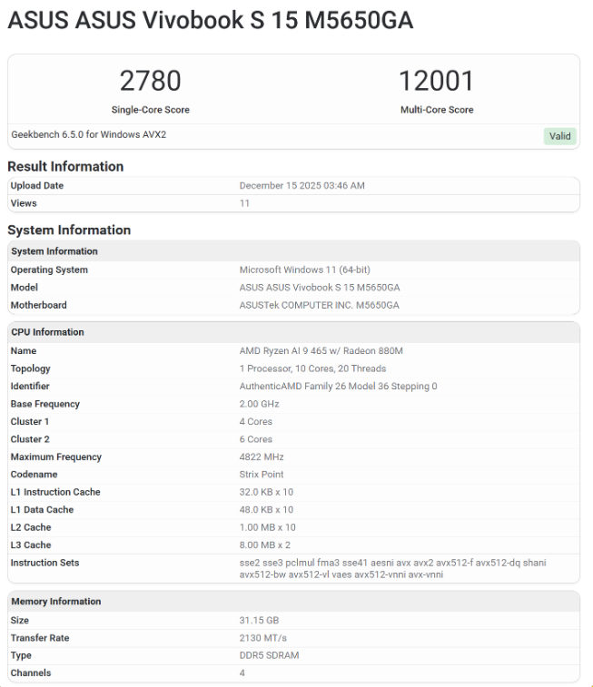Click the page title ASUS Vivobook S 15 M5650GA

[211, 20]
